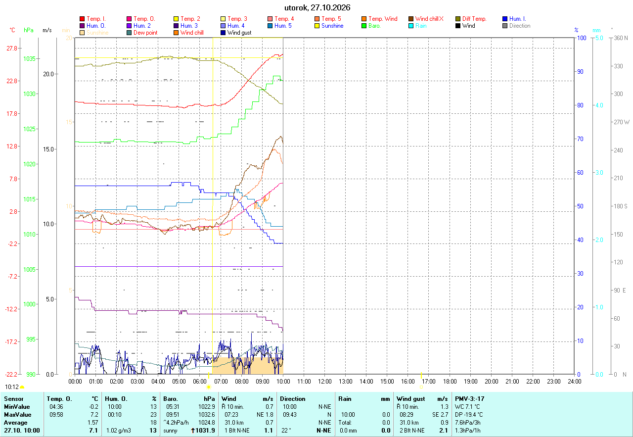Select the Hum. 3 legend label
The image size is (633, 437).
[x=189, y=26]
